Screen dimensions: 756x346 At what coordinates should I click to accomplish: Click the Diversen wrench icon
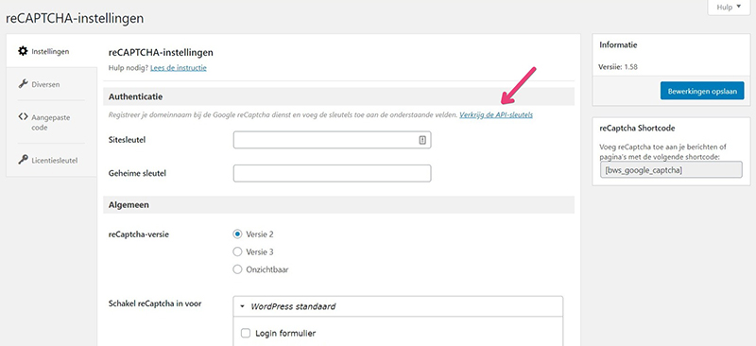[x=23, y=84]
